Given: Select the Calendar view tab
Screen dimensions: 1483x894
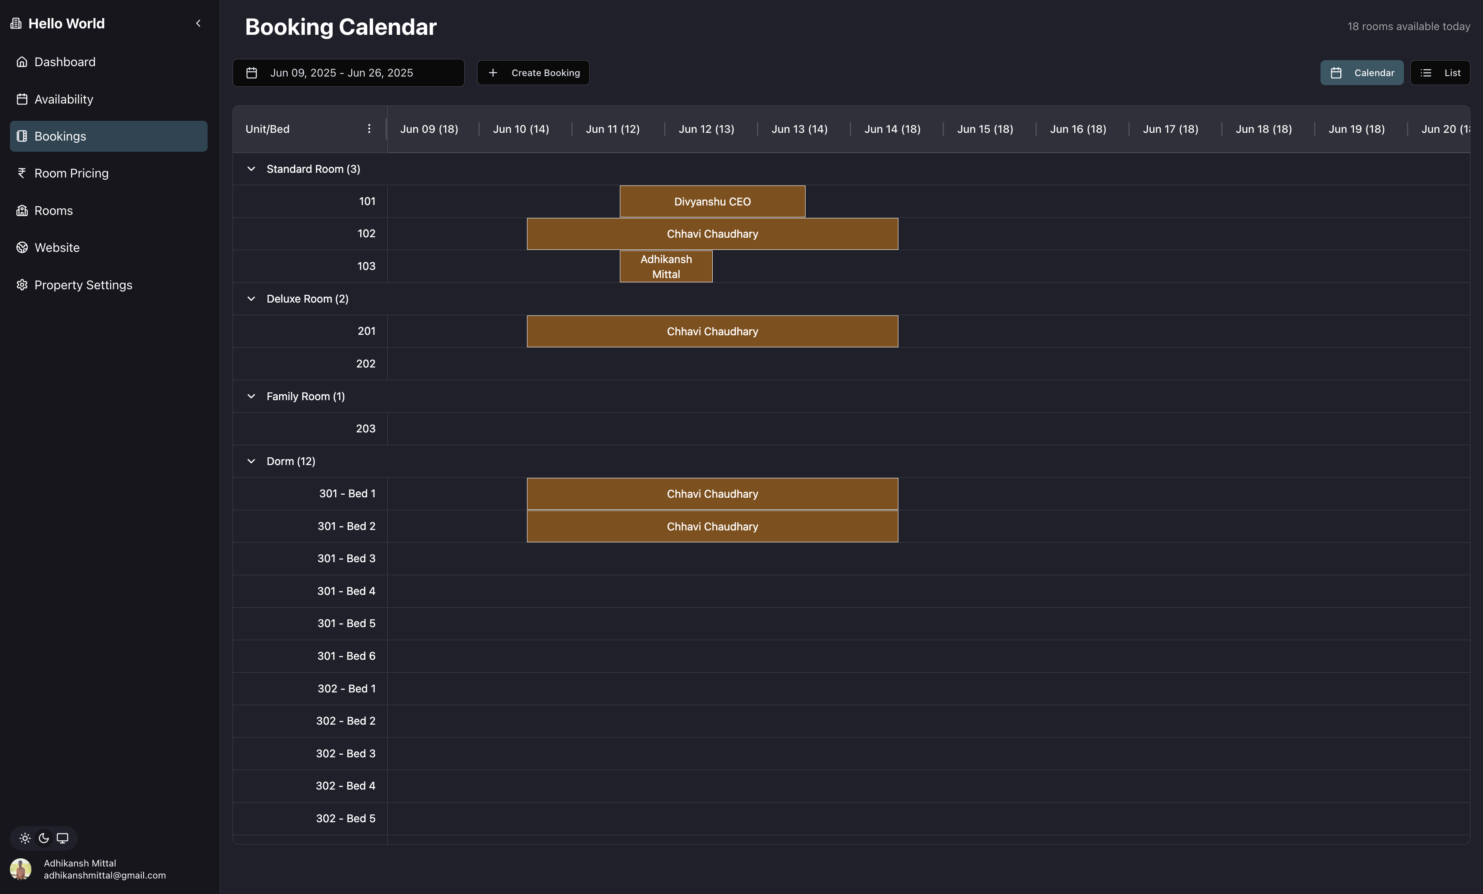Looking at the screenshot, I should point(1362,73).
